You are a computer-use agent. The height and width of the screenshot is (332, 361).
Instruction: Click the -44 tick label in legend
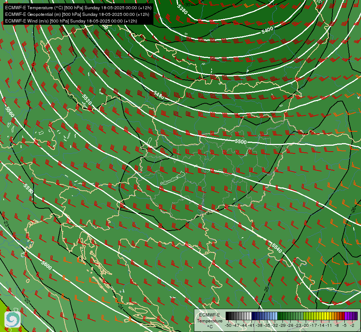tap(244, 325)
